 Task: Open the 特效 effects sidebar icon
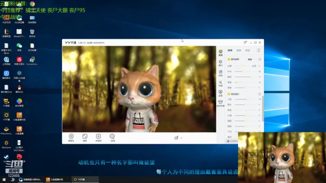220,83
